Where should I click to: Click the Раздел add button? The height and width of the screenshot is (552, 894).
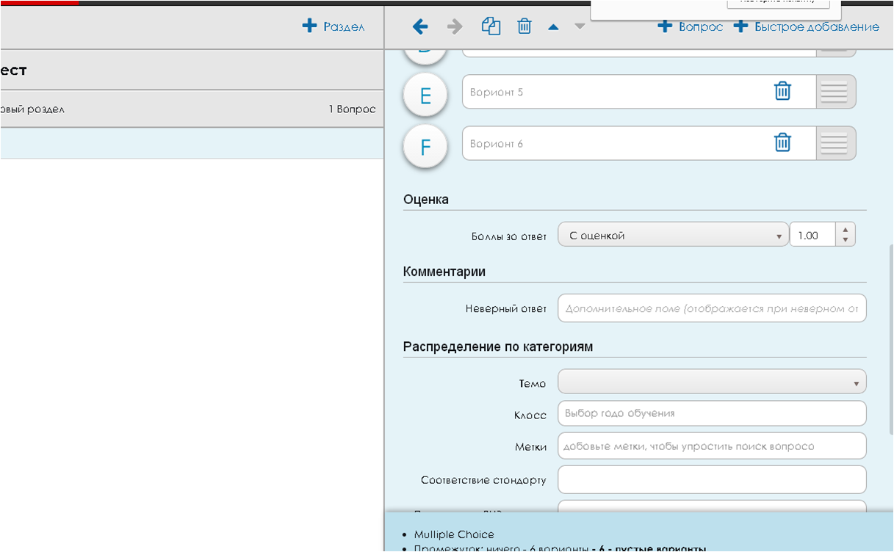click(x=335, y=25)
